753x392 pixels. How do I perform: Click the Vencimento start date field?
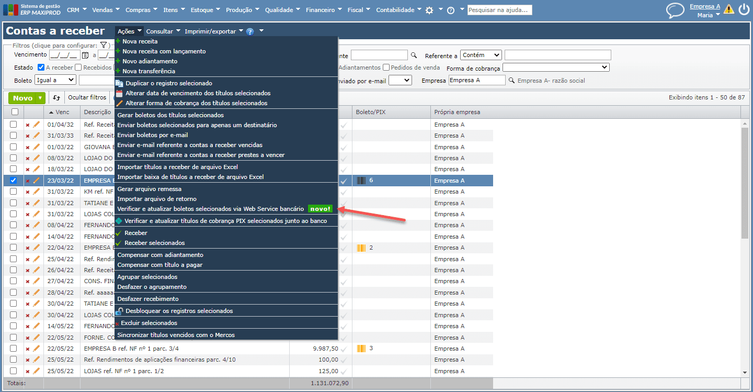click(64, 55)
